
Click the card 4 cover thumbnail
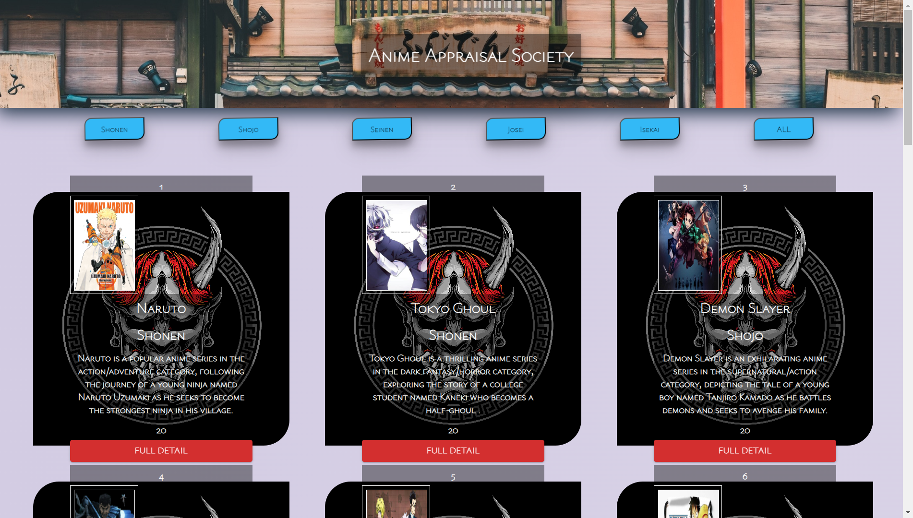[104, 502]
